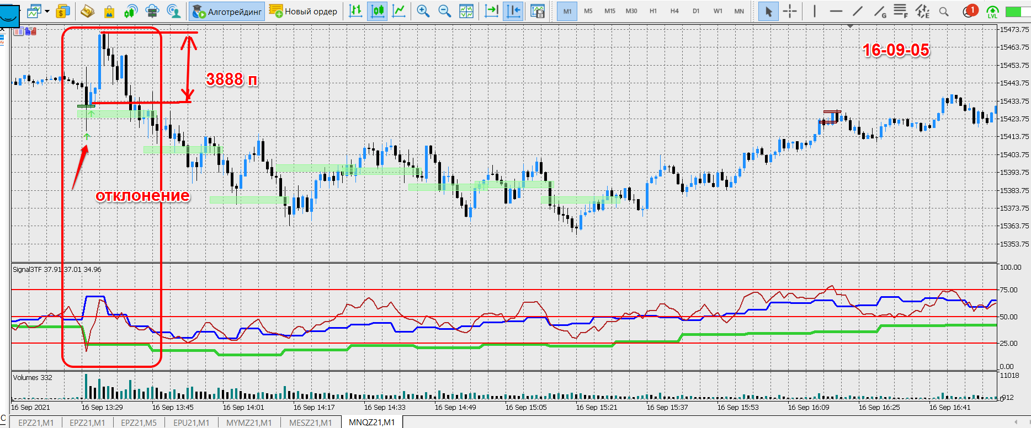Switch chart to line chart mode
This screenshot has width=1031, height=428.
(398, 11)
